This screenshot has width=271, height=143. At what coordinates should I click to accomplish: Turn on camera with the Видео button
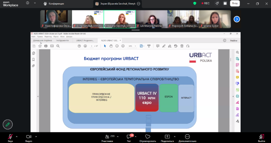pyautogui.click(x=29, y=137)
